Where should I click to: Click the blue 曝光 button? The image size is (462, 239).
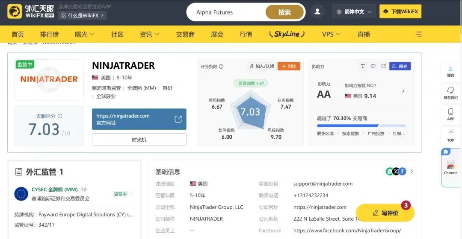pos(400,66)
